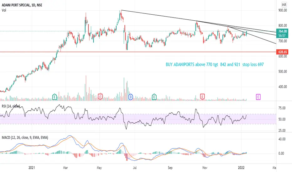Click the green E earnings marker near August
The height and width of the screenshot is (172, 292).
(x=154, y=97)
